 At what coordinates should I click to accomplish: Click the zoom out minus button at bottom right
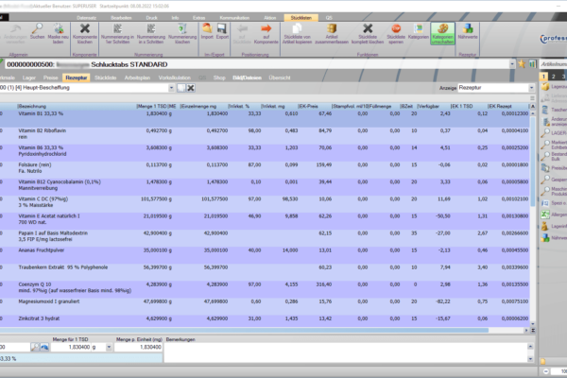[545, 371]
